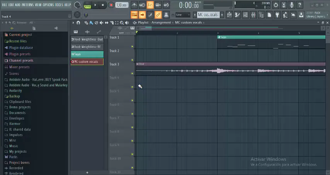Toggle loop recording button

(166, 5)
